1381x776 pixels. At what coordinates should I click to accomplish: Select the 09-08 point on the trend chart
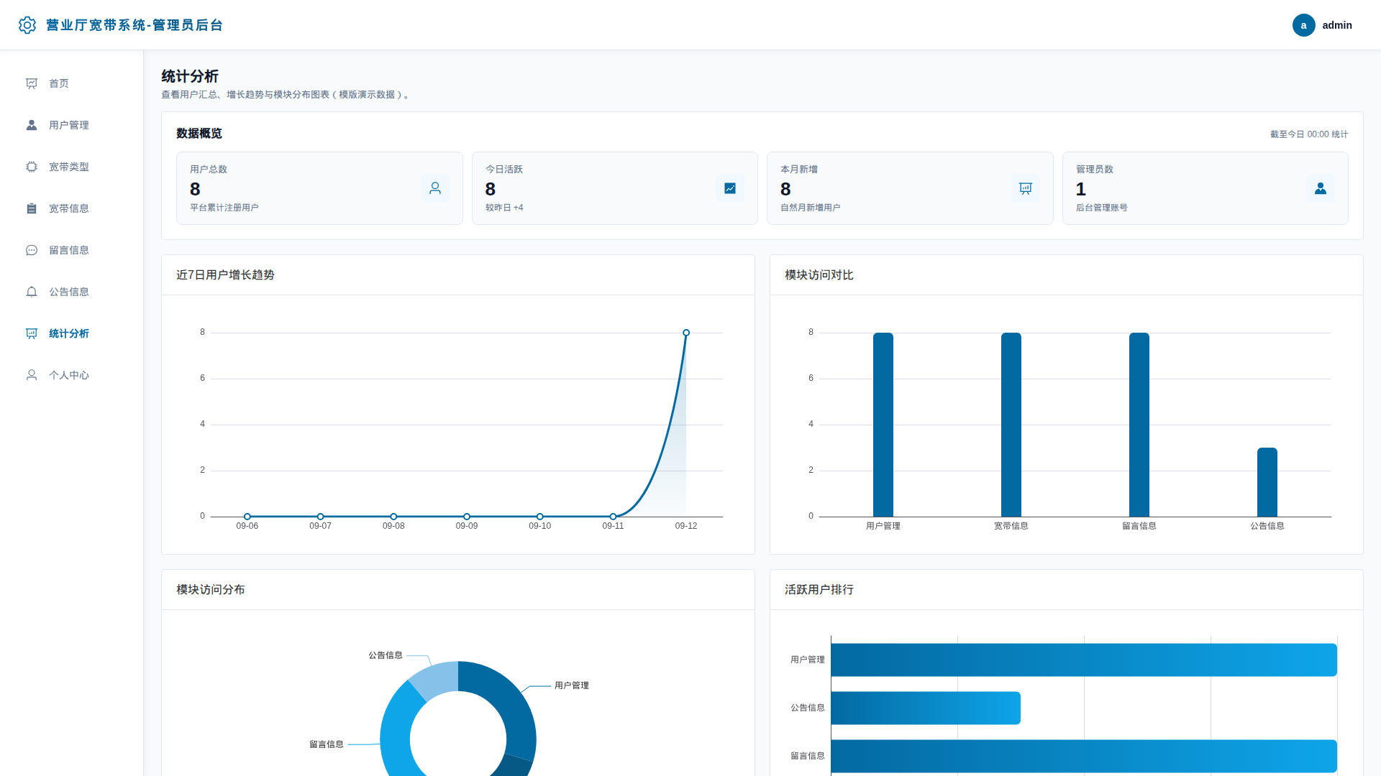pos(393,517)
